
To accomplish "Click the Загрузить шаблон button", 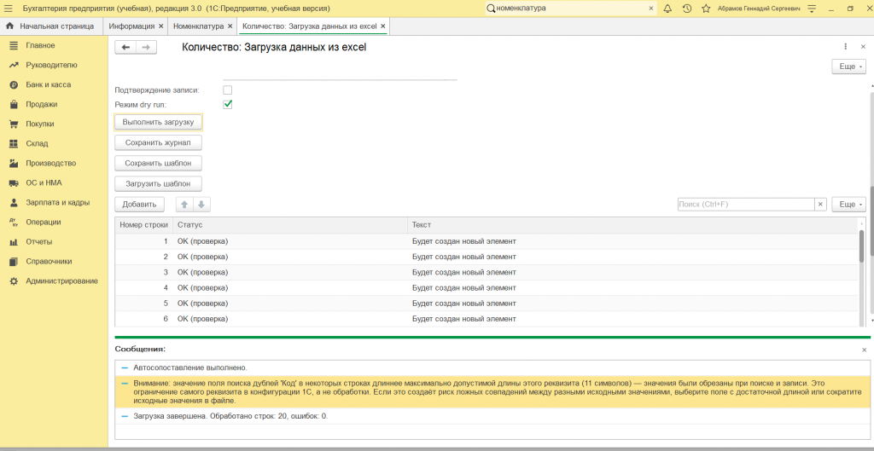I will [x=158, y=184].
